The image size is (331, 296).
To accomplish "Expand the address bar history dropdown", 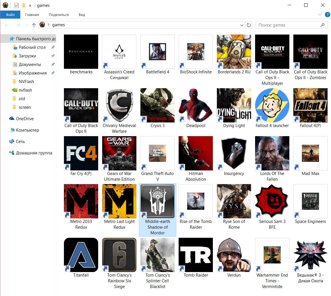I will [x=242, y=25].
